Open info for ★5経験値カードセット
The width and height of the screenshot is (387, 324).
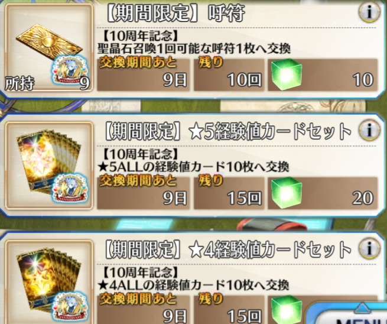click(369, 130)
